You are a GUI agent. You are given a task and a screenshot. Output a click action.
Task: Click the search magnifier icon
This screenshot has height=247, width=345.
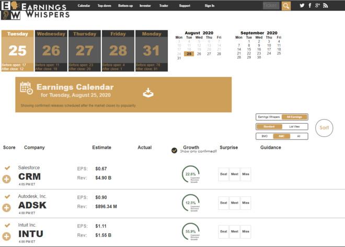[286, 6]
